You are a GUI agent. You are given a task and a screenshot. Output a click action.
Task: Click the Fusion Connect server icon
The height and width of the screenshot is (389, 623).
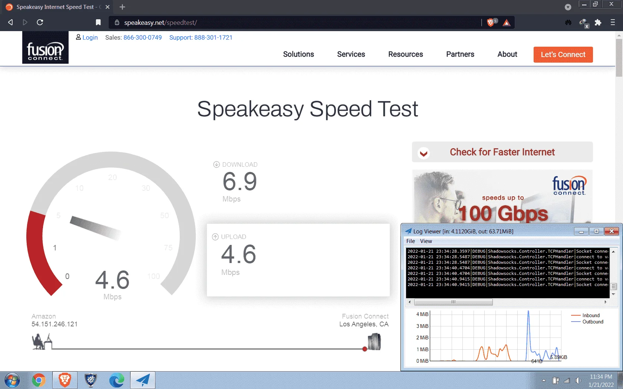374,342
